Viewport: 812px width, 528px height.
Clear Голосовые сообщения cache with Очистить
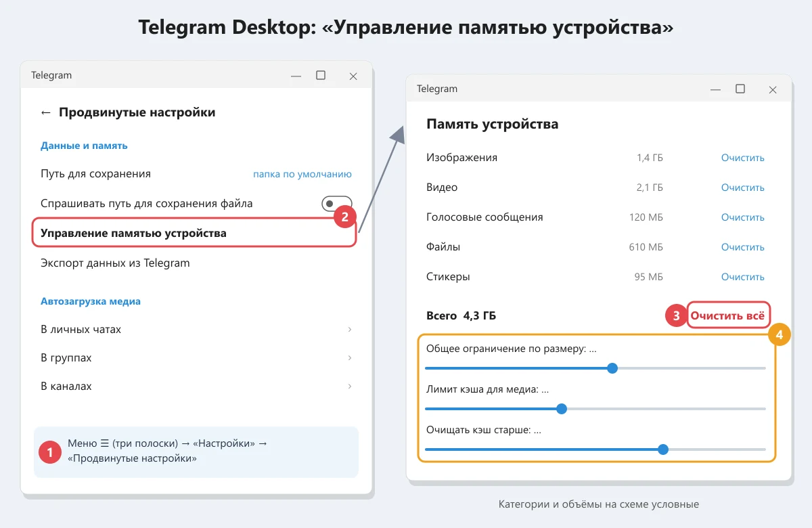point(742,217)
